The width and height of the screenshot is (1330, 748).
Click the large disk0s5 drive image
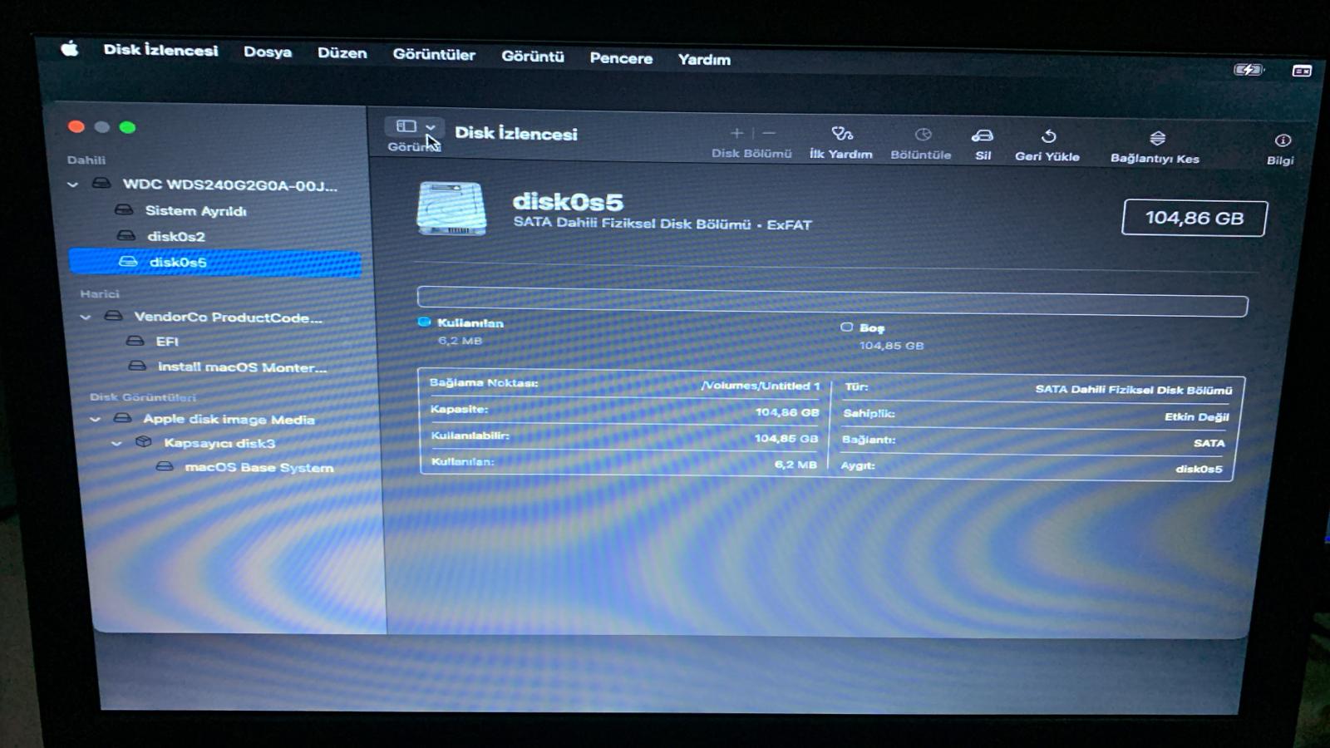tap(451, 209)
